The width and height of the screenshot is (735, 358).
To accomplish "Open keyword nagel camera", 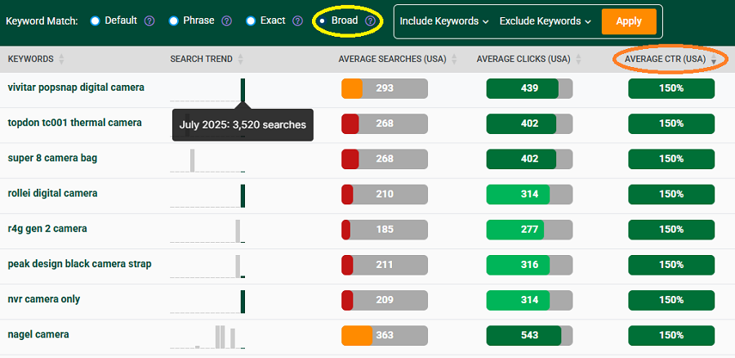I will click(x=38, y=334).
